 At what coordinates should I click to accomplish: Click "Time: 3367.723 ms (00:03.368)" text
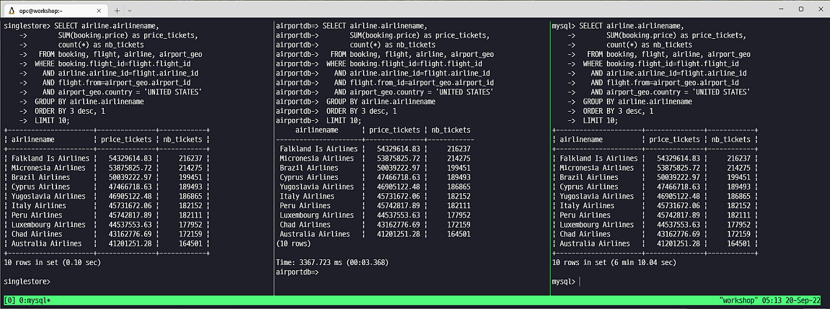pyautogui.click(x=333, y=262)
